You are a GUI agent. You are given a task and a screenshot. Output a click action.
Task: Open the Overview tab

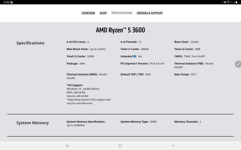click(x=88, y=13)
